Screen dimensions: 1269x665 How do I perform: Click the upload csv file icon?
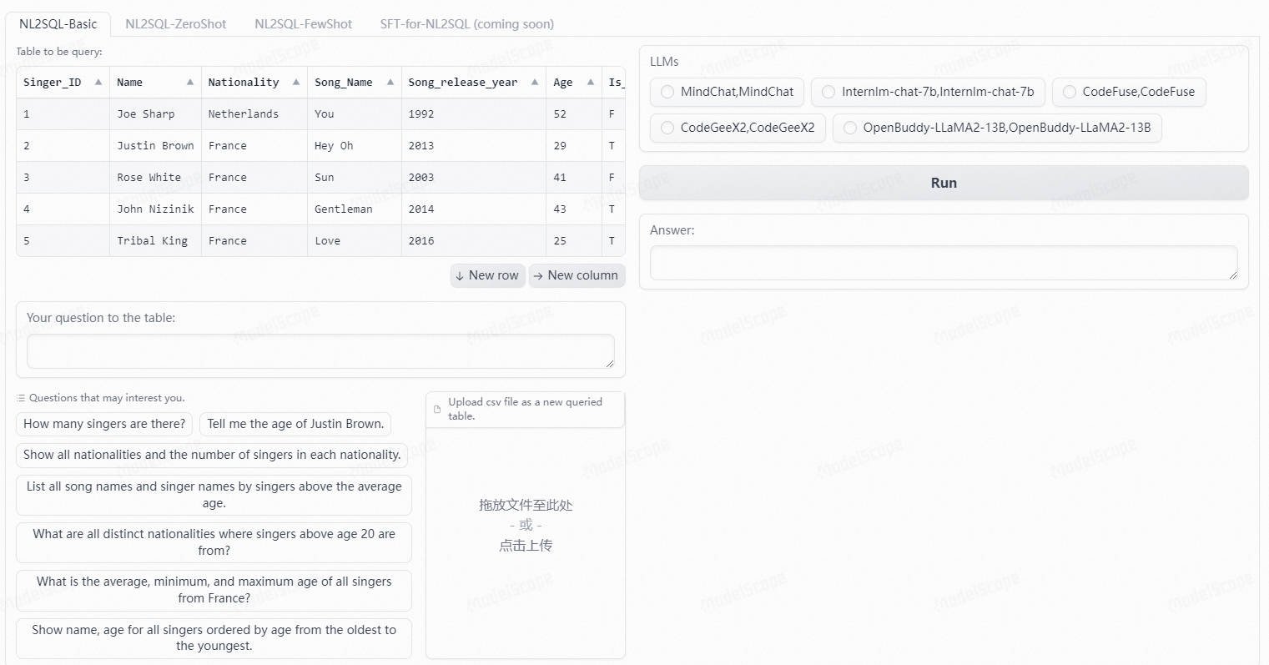coord(438,409)
